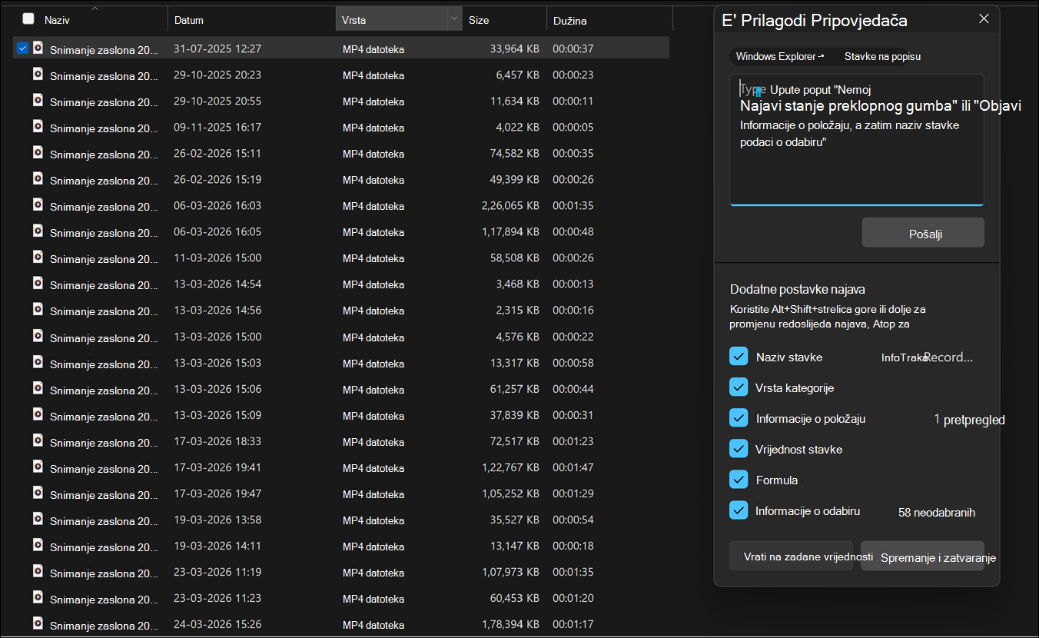The height and width of the screenshot is (638, 1039).
Task: Open the Vrsta column filter dropdown arrow
Action: (x=453, y=18)
